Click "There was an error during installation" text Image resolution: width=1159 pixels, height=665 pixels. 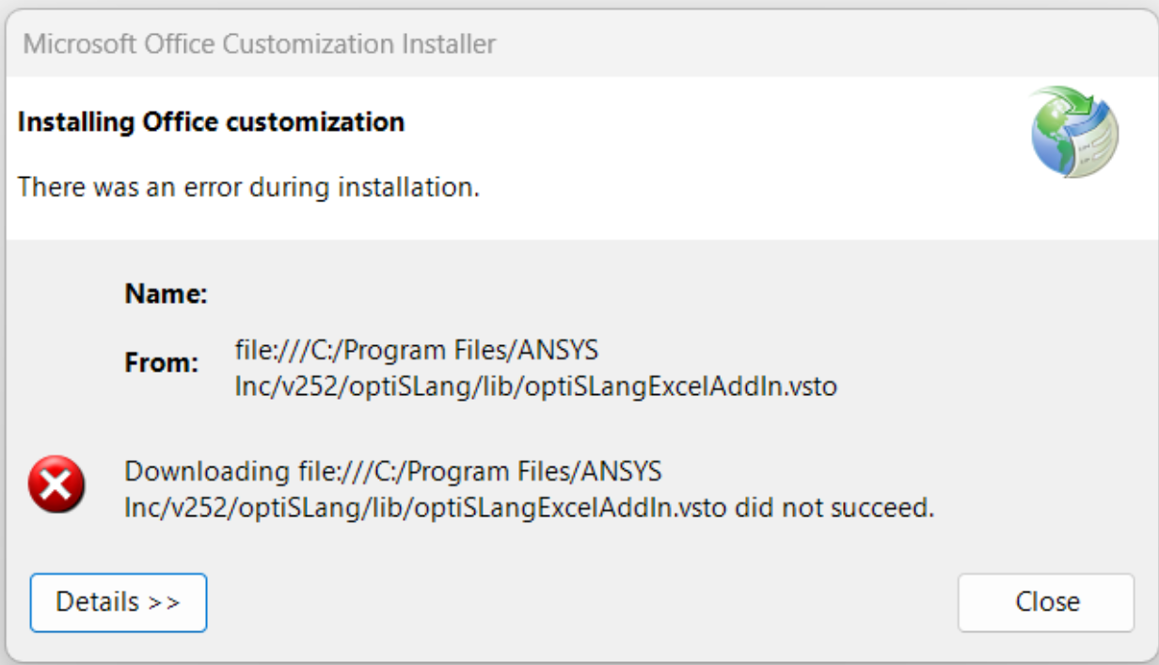tap(248, 186)
